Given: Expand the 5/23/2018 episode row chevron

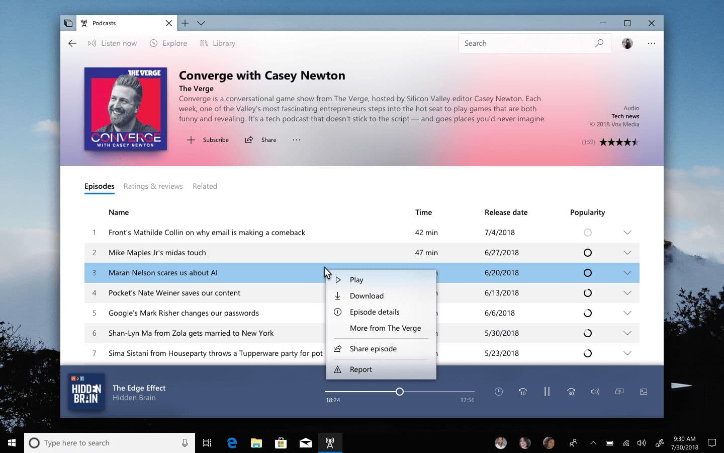Looking at the screenshot, I should point(627,353).
